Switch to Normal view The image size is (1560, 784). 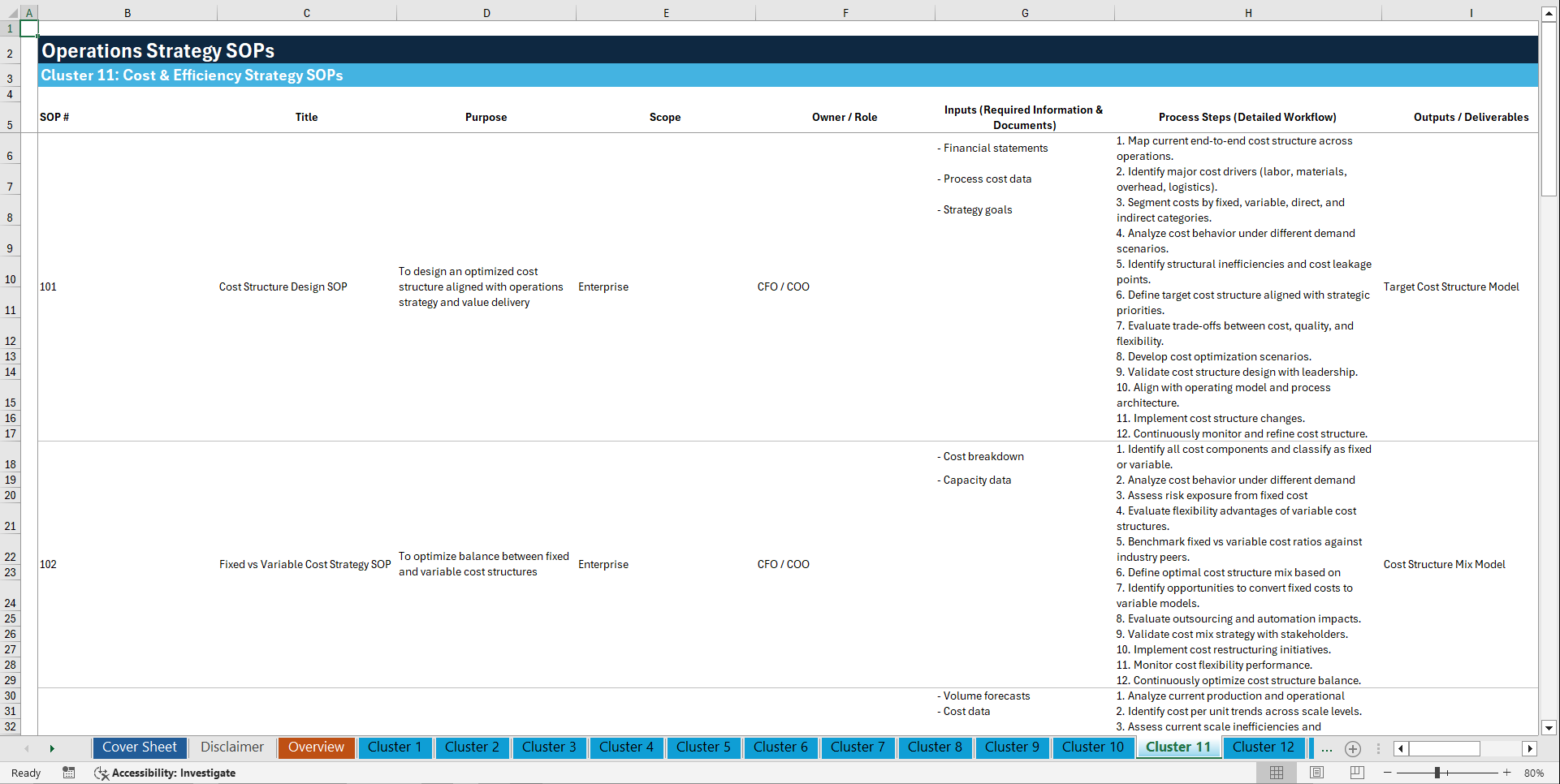pos(1277,773)
